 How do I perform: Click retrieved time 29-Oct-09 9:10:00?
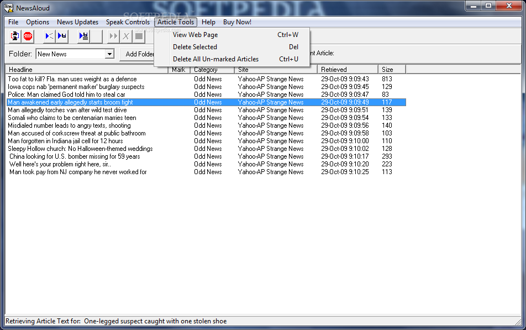coord(345,140)
